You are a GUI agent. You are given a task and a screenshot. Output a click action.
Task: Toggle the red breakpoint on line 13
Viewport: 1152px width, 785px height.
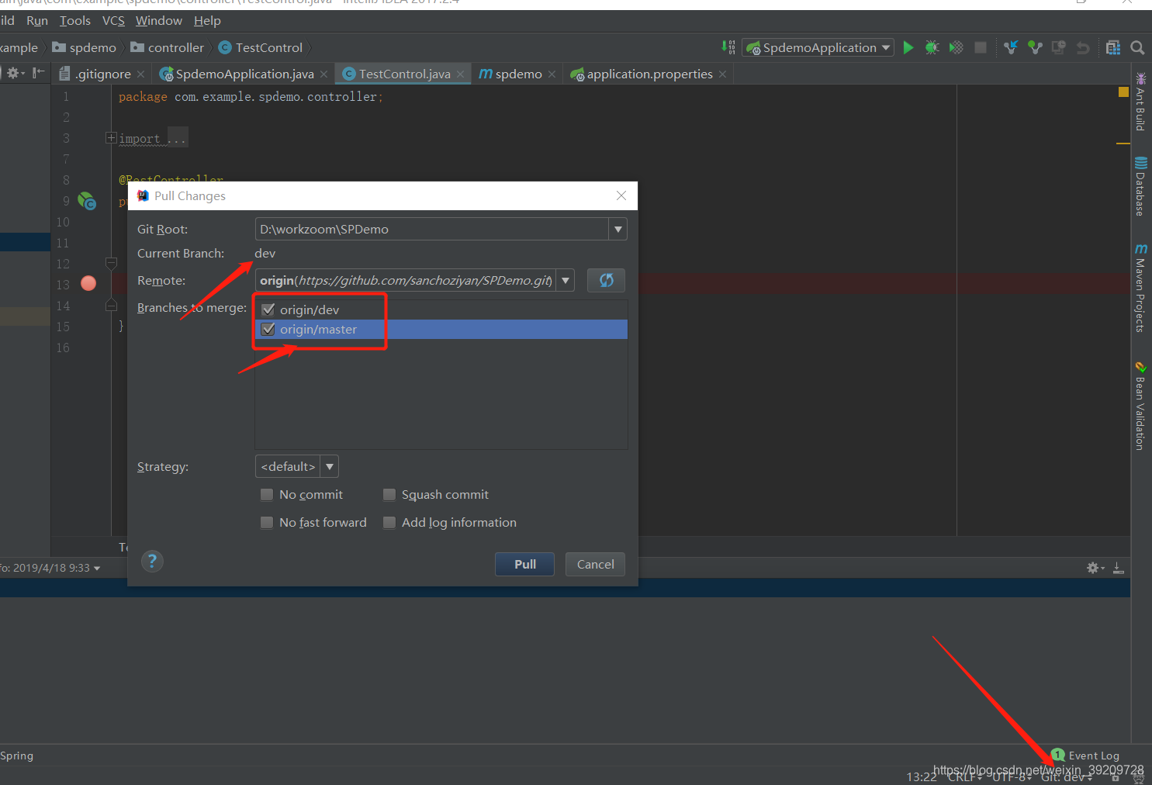pos(88,283)
